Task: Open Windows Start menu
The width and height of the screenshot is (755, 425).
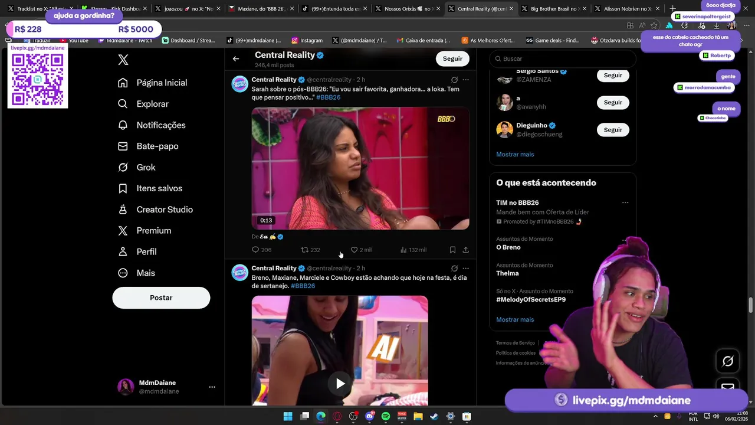Action: 288,416
